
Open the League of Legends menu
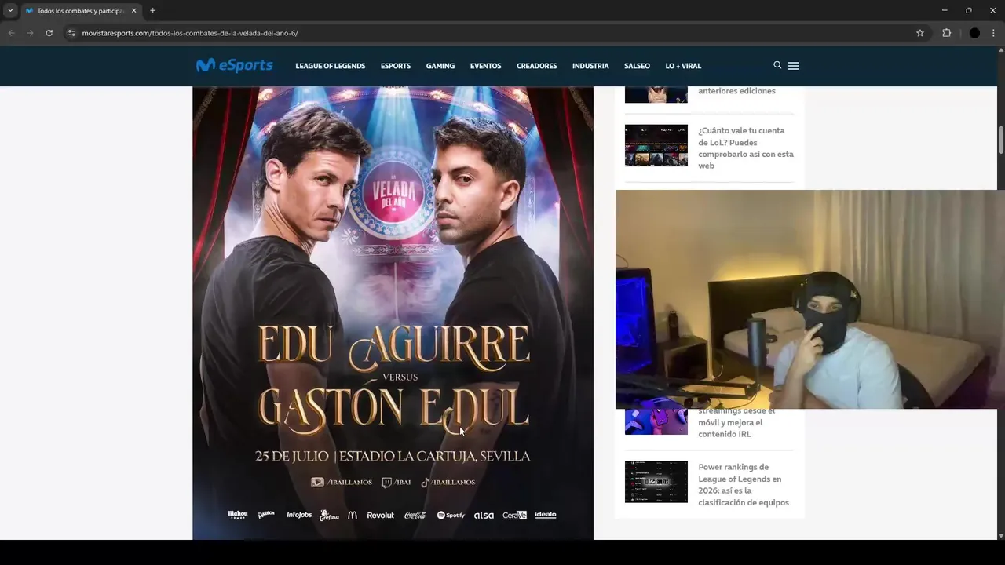[x=330, y=66]
